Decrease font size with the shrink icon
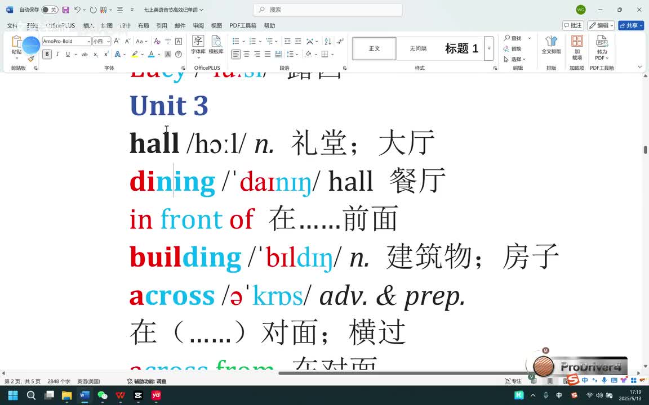This screenshot has height=405, width=649. coord(127,41)
